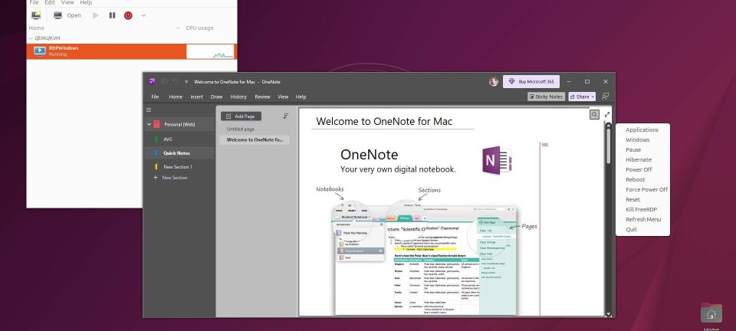Screen dimensions: 736x331
Task: Click the OneNote app icon in title bar
Action: 152,81
